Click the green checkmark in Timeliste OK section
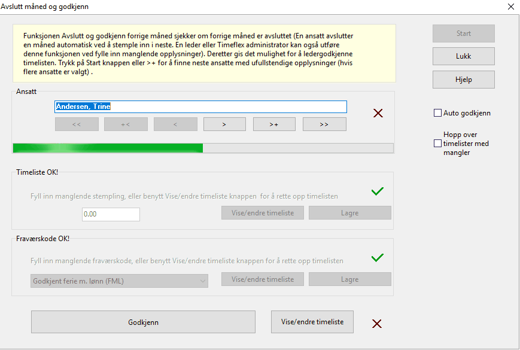This screenshot has width=520, height=350. 377,191
